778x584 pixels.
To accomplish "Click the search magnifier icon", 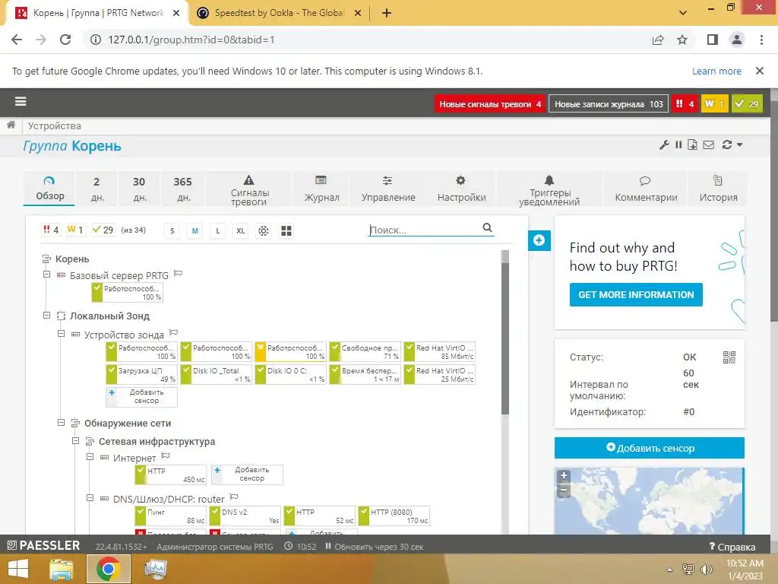I will (487, 227).
